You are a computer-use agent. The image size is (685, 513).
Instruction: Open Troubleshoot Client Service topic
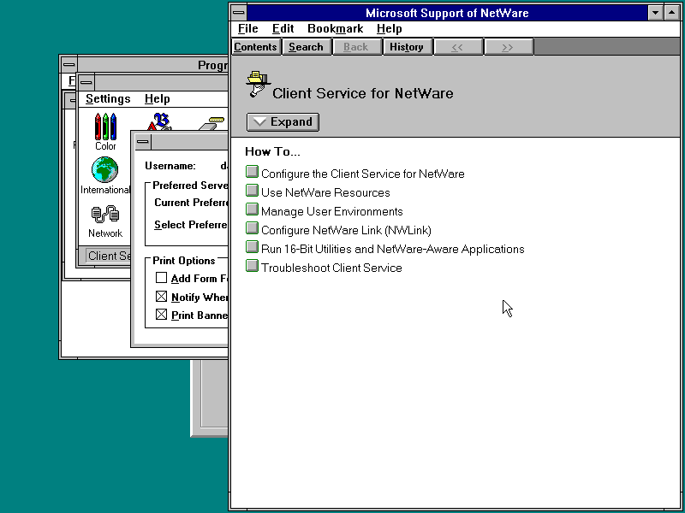click(331, 268)
